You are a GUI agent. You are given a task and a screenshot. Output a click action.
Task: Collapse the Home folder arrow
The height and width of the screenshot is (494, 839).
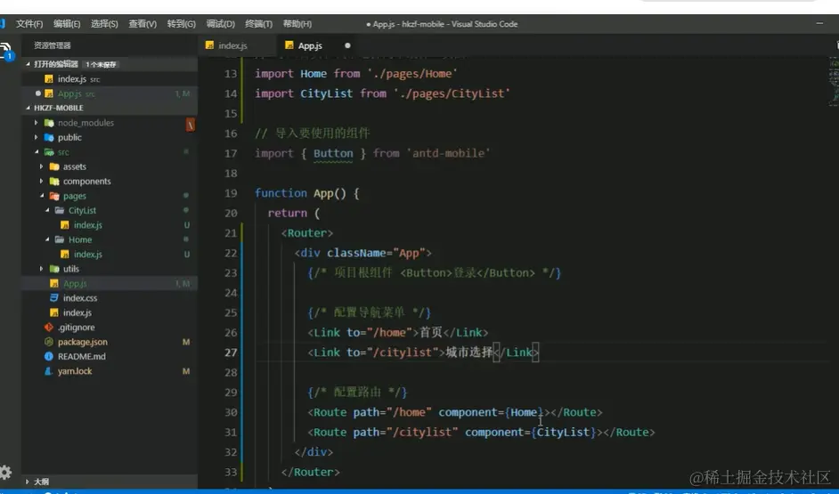(47, 239)
